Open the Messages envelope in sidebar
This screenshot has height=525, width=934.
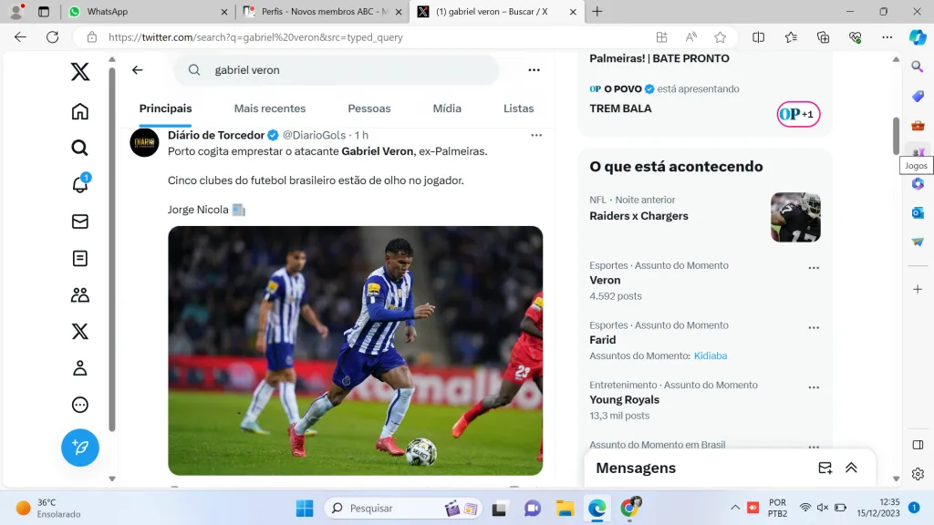click(x=80, y=221)
